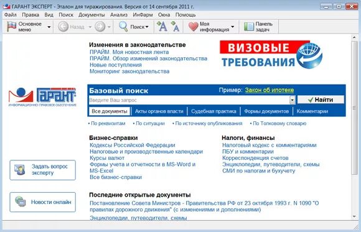Click the Назад back arrow icon

click(63, 27)
